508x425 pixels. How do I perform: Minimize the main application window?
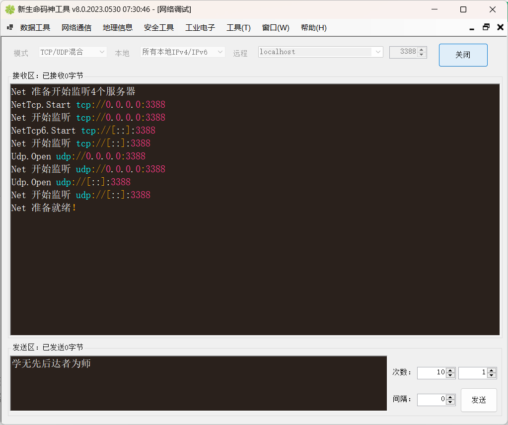[435, 9]
